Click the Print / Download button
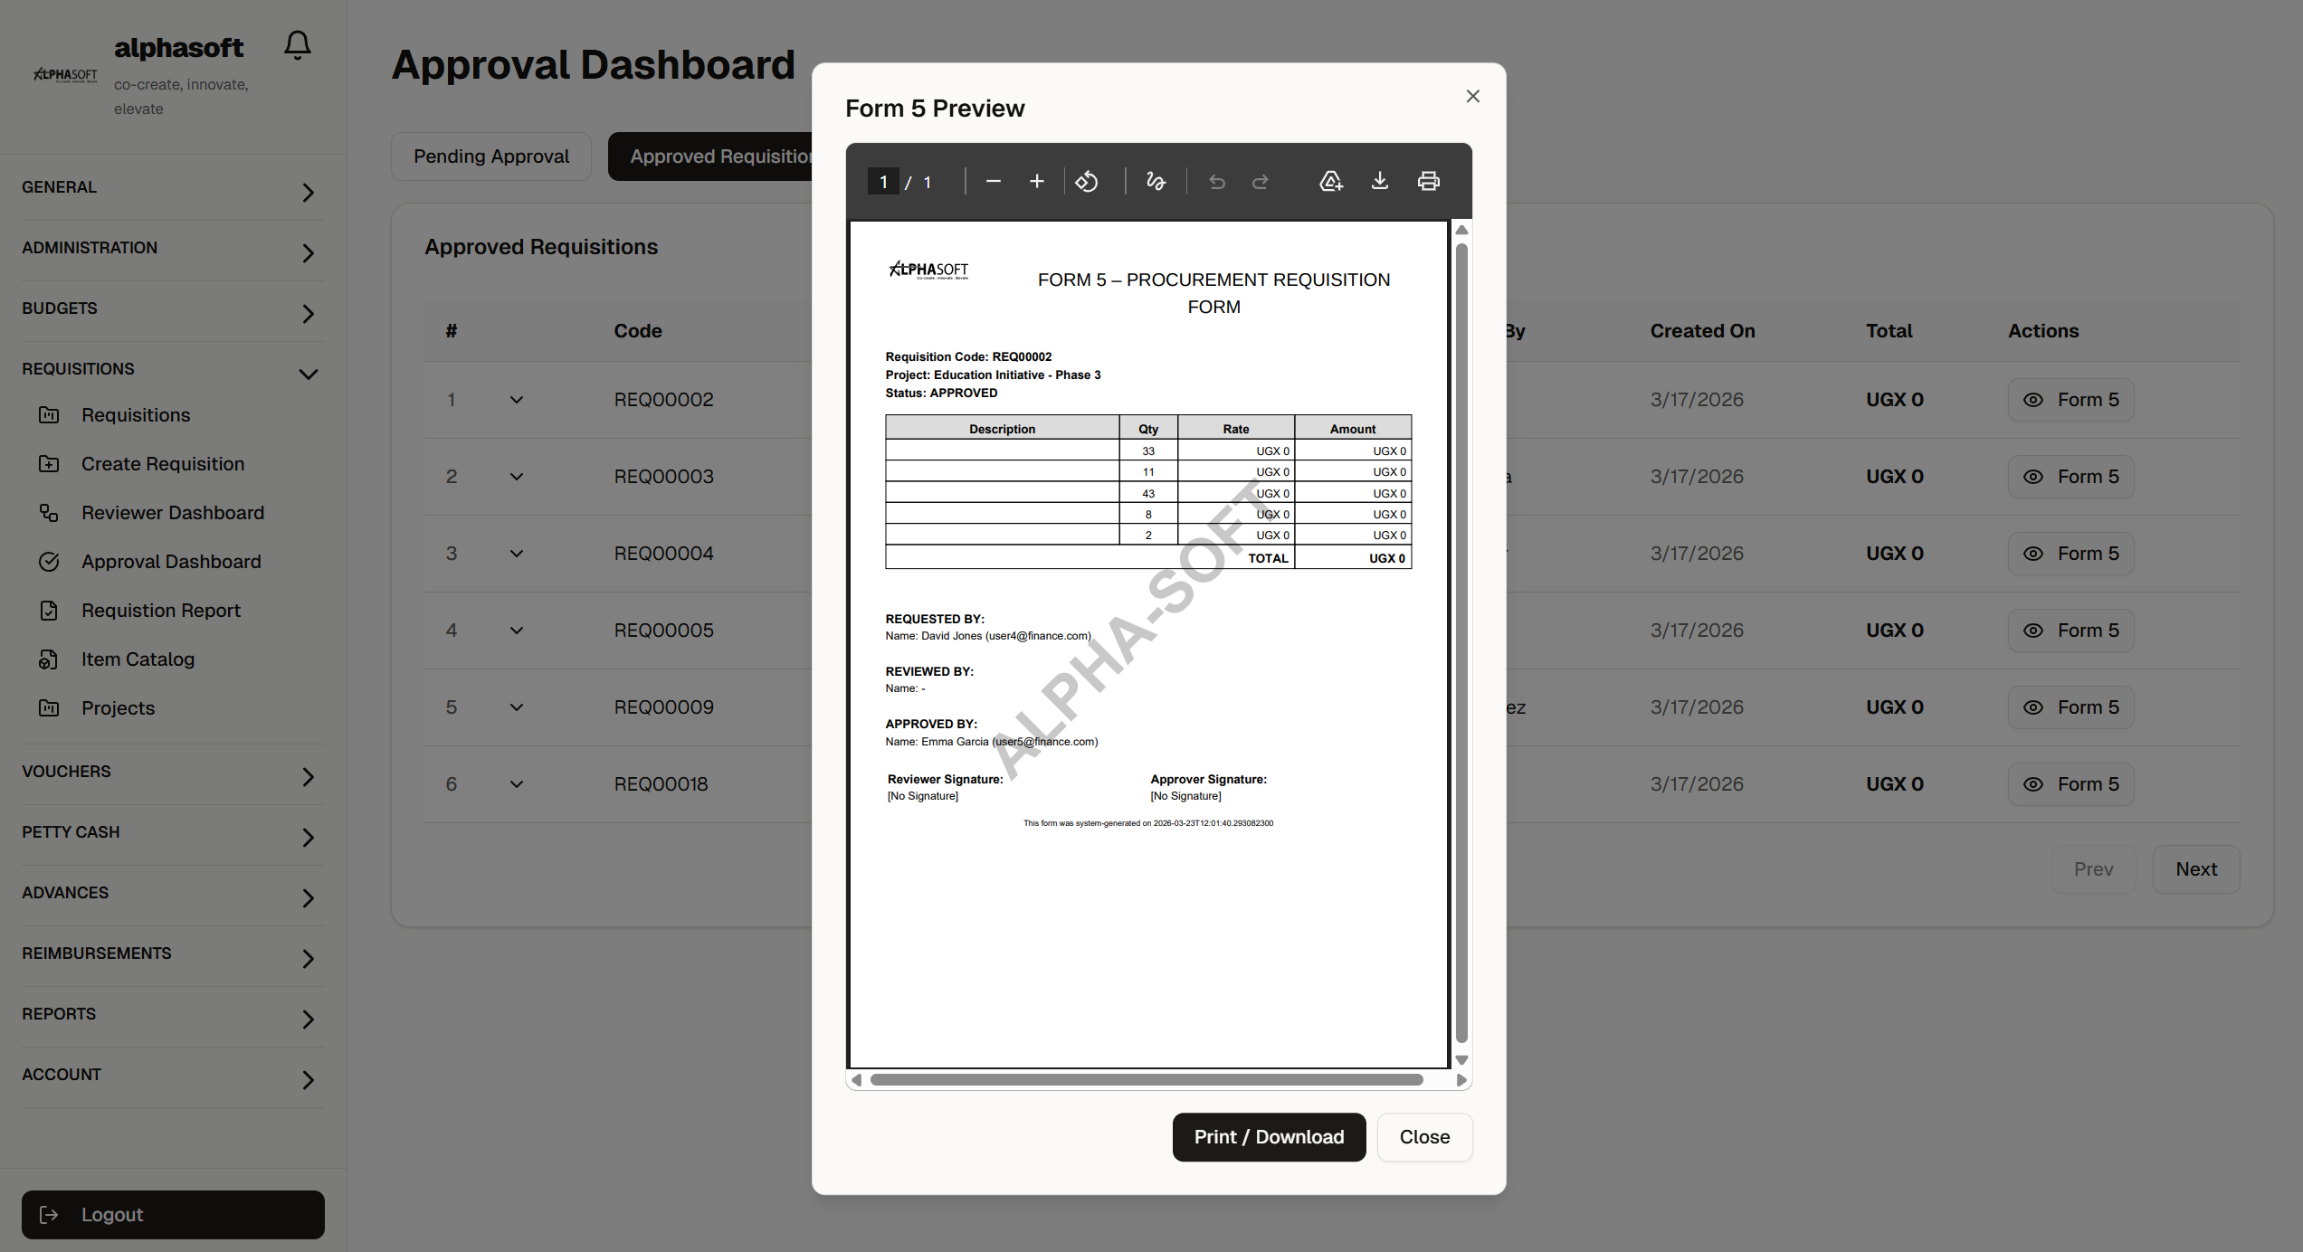 [1269, 1137]
